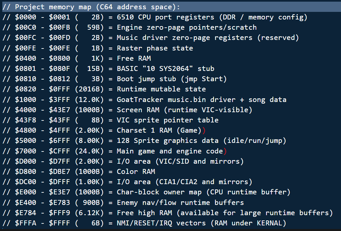Click the '$D7FF' end address
341x231 pixels.
(59, 161)
